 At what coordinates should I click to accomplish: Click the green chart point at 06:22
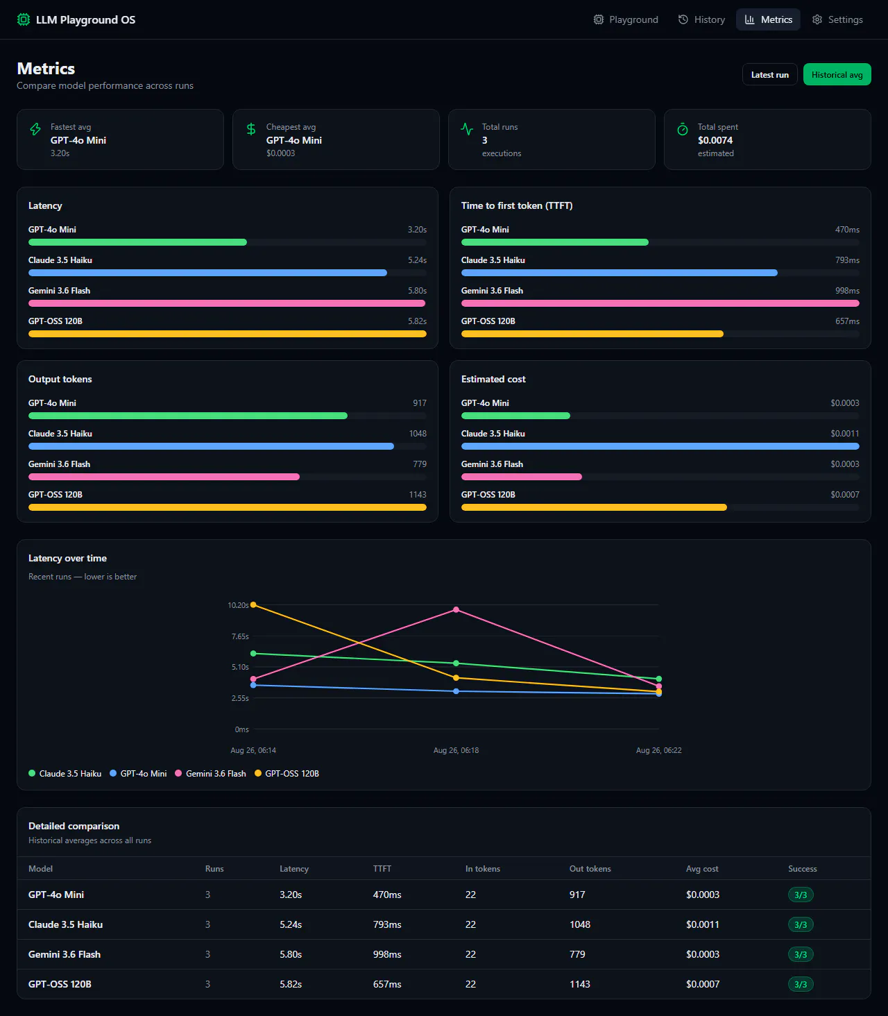click(659, 679)
